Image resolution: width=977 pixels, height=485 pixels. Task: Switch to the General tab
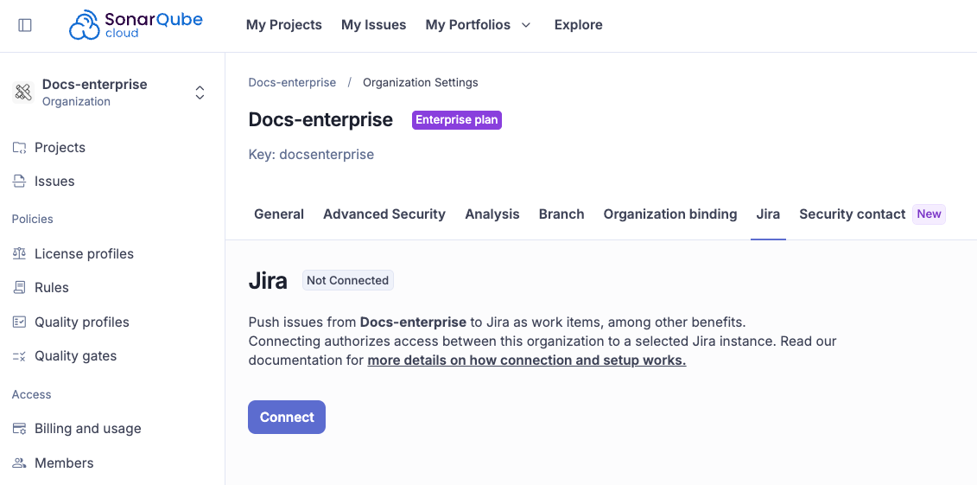tap(279, 214)
